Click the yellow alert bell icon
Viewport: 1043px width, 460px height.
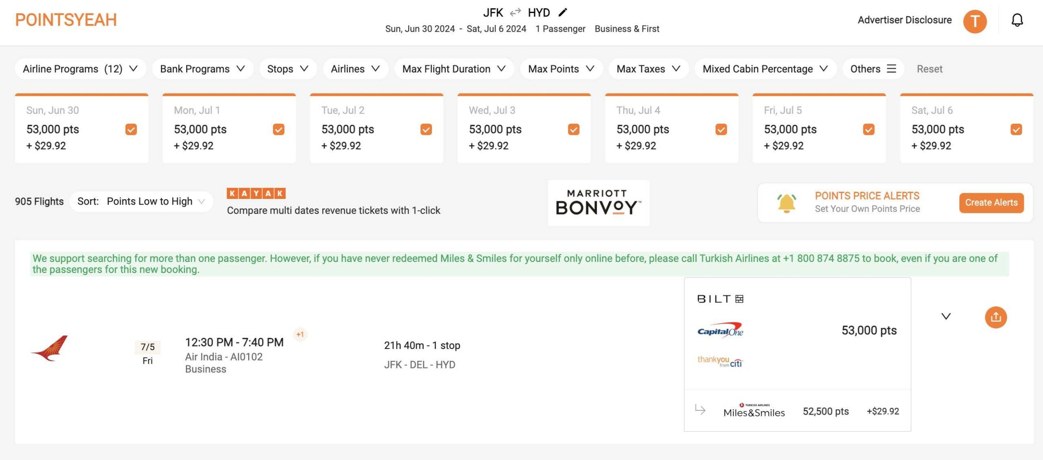(786, 203)
